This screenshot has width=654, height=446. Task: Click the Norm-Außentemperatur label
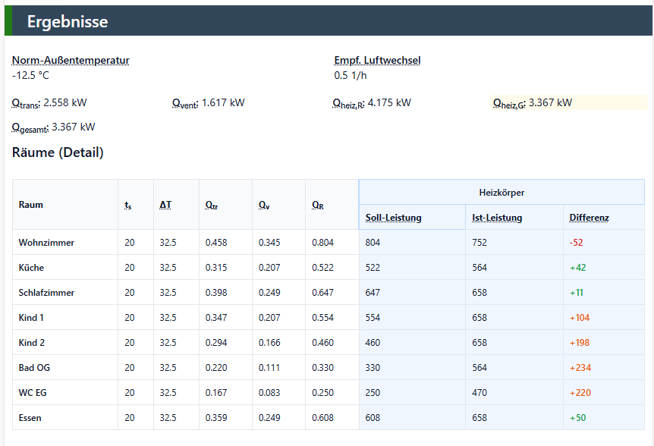tap(71, 61)
